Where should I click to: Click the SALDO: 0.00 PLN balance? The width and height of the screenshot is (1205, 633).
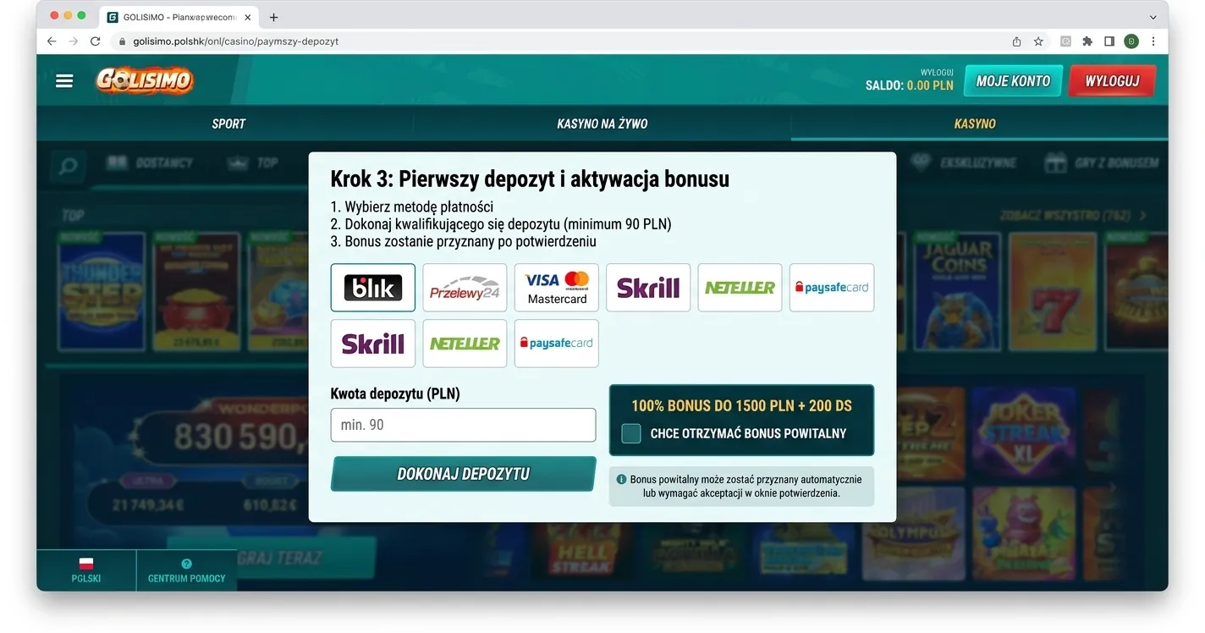pos(909,85)
